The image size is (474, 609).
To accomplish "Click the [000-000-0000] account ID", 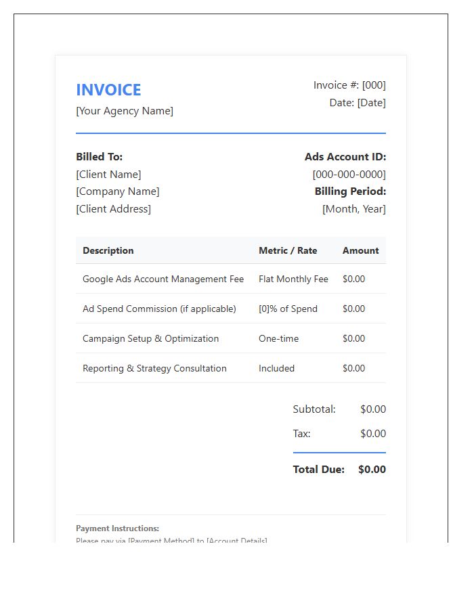I will click(x=349, y=175).
